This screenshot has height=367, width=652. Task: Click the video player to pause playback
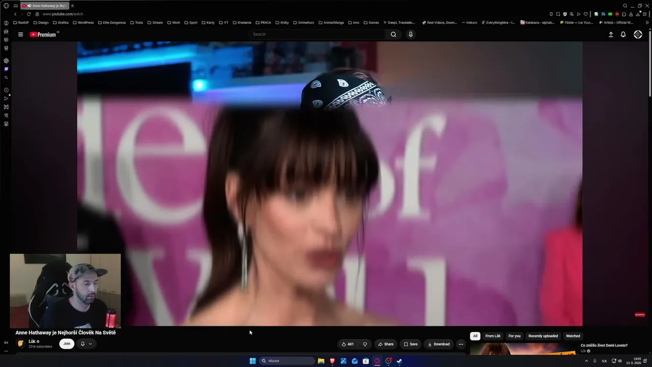[x=330, y=183]
